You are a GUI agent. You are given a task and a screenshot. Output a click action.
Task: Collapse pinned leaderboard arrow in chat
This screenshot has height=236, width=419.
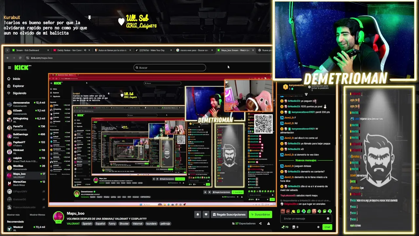tap(306, 94)
